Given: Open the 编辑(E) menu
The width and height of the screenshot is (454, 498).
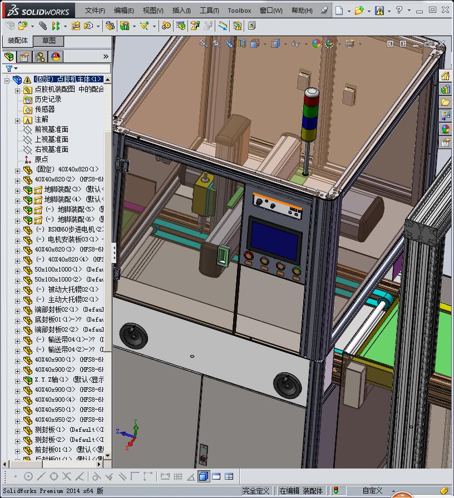Looking at the screenshot, I should [124, 11].
